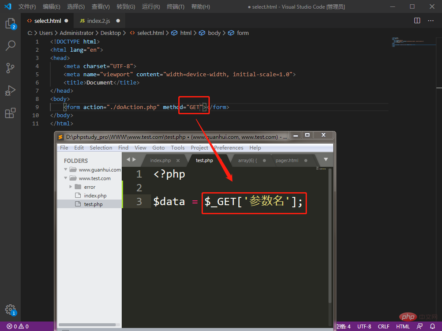Viewport: 442px width, 331px height.
Task: Open the Source Control icon
Action: [x=11, y=68]
